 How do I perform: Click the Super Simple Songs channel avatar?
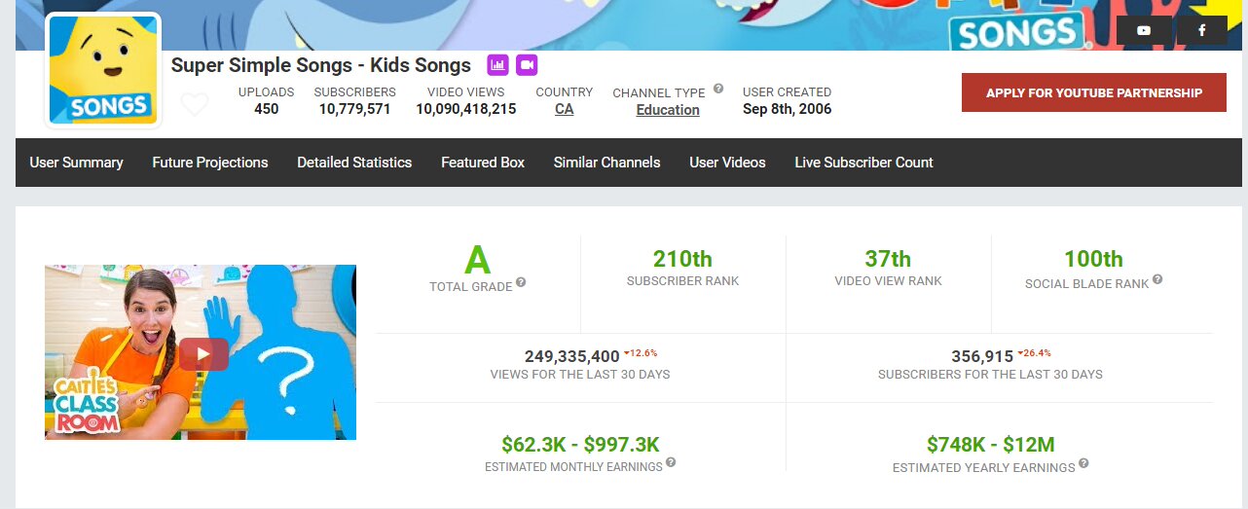point(103,70)
